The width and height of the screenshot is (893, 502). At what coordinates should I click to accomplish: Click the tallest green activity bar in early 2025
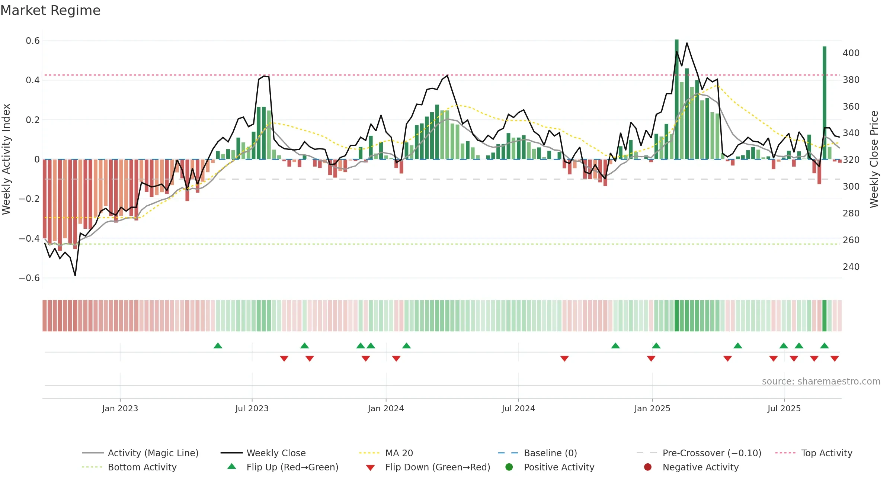tap(676, 99)
